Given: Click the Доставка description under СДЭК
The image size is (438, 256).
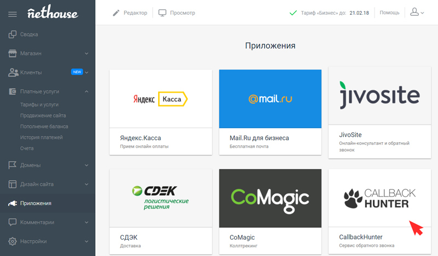Looking at the screenshot, I should (x=130, y=246).
